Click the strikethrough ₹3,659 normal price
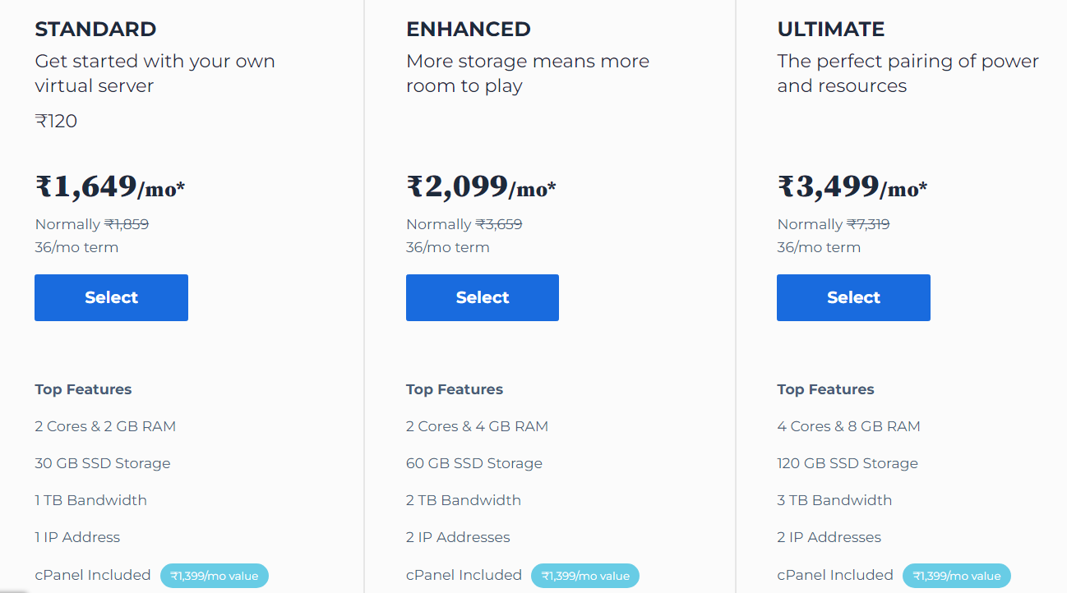The image size is (1067, 593). 499,224
